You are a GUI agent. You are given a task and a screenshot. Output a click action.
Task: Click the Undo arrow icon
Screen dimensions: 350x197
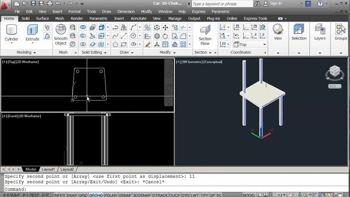click(58, 3)
